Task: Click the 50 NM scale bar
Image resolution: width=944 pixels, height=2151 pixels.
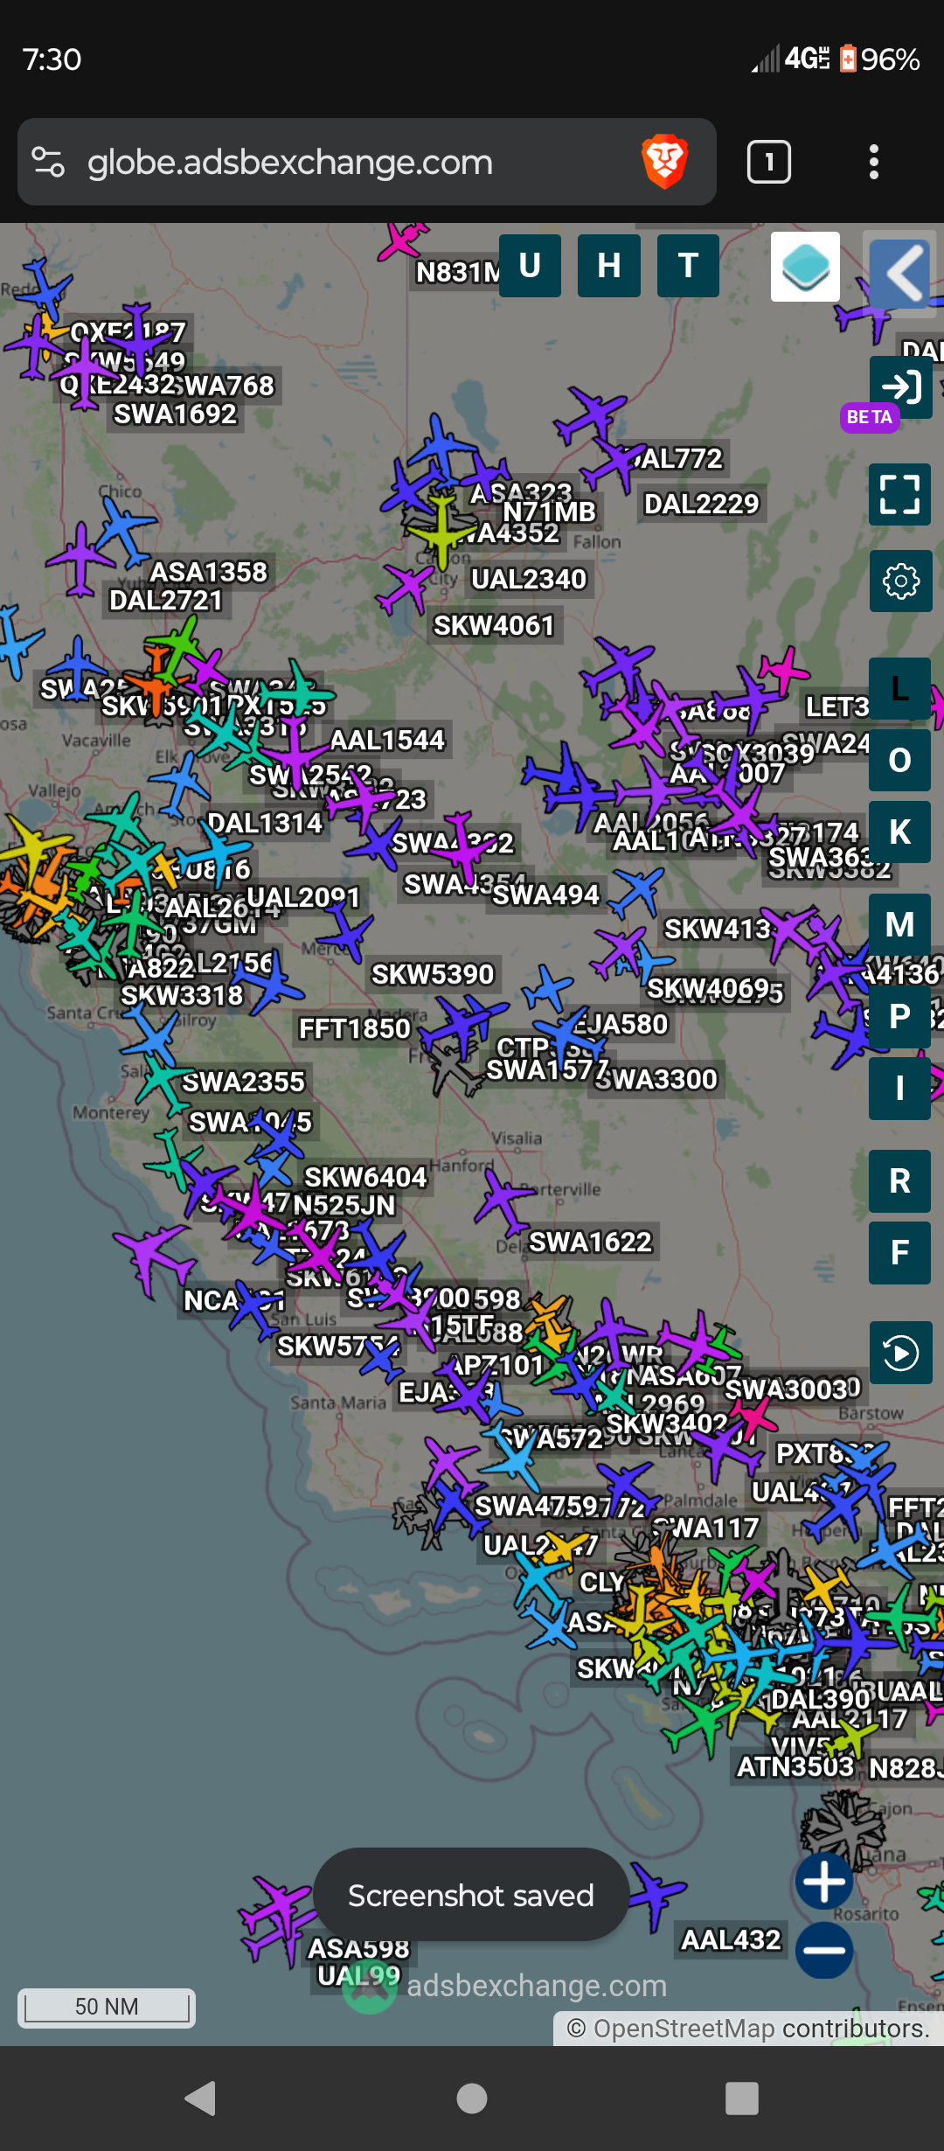Action: point(107,2007)
